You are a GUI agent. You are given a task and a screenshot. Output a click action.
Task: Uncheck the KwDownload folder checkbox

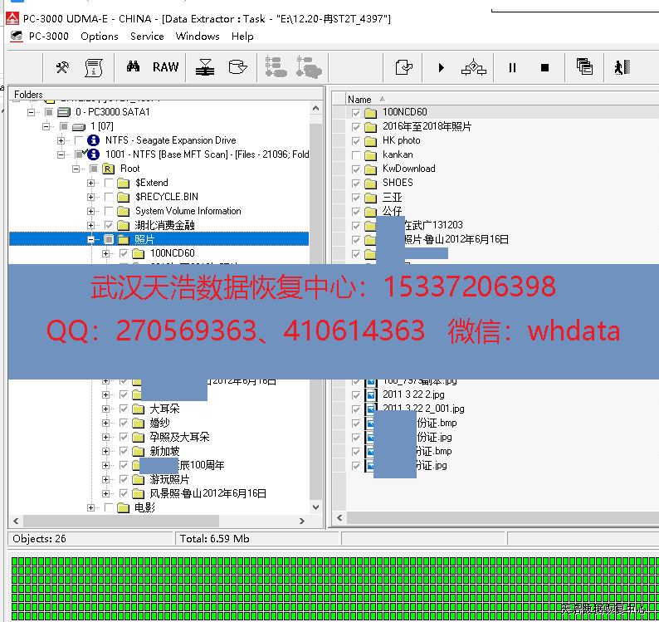click(x=356, y=169)
